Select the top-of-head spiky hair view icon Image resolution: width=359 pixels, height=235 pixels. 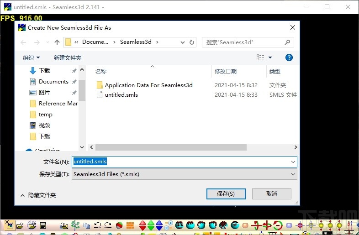point(223,225)
